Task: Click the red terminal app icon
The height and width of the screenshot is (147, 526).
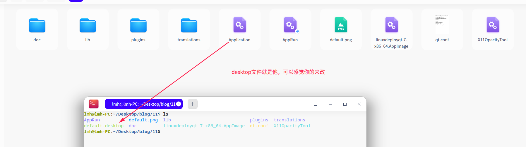Action: [94, 104]
